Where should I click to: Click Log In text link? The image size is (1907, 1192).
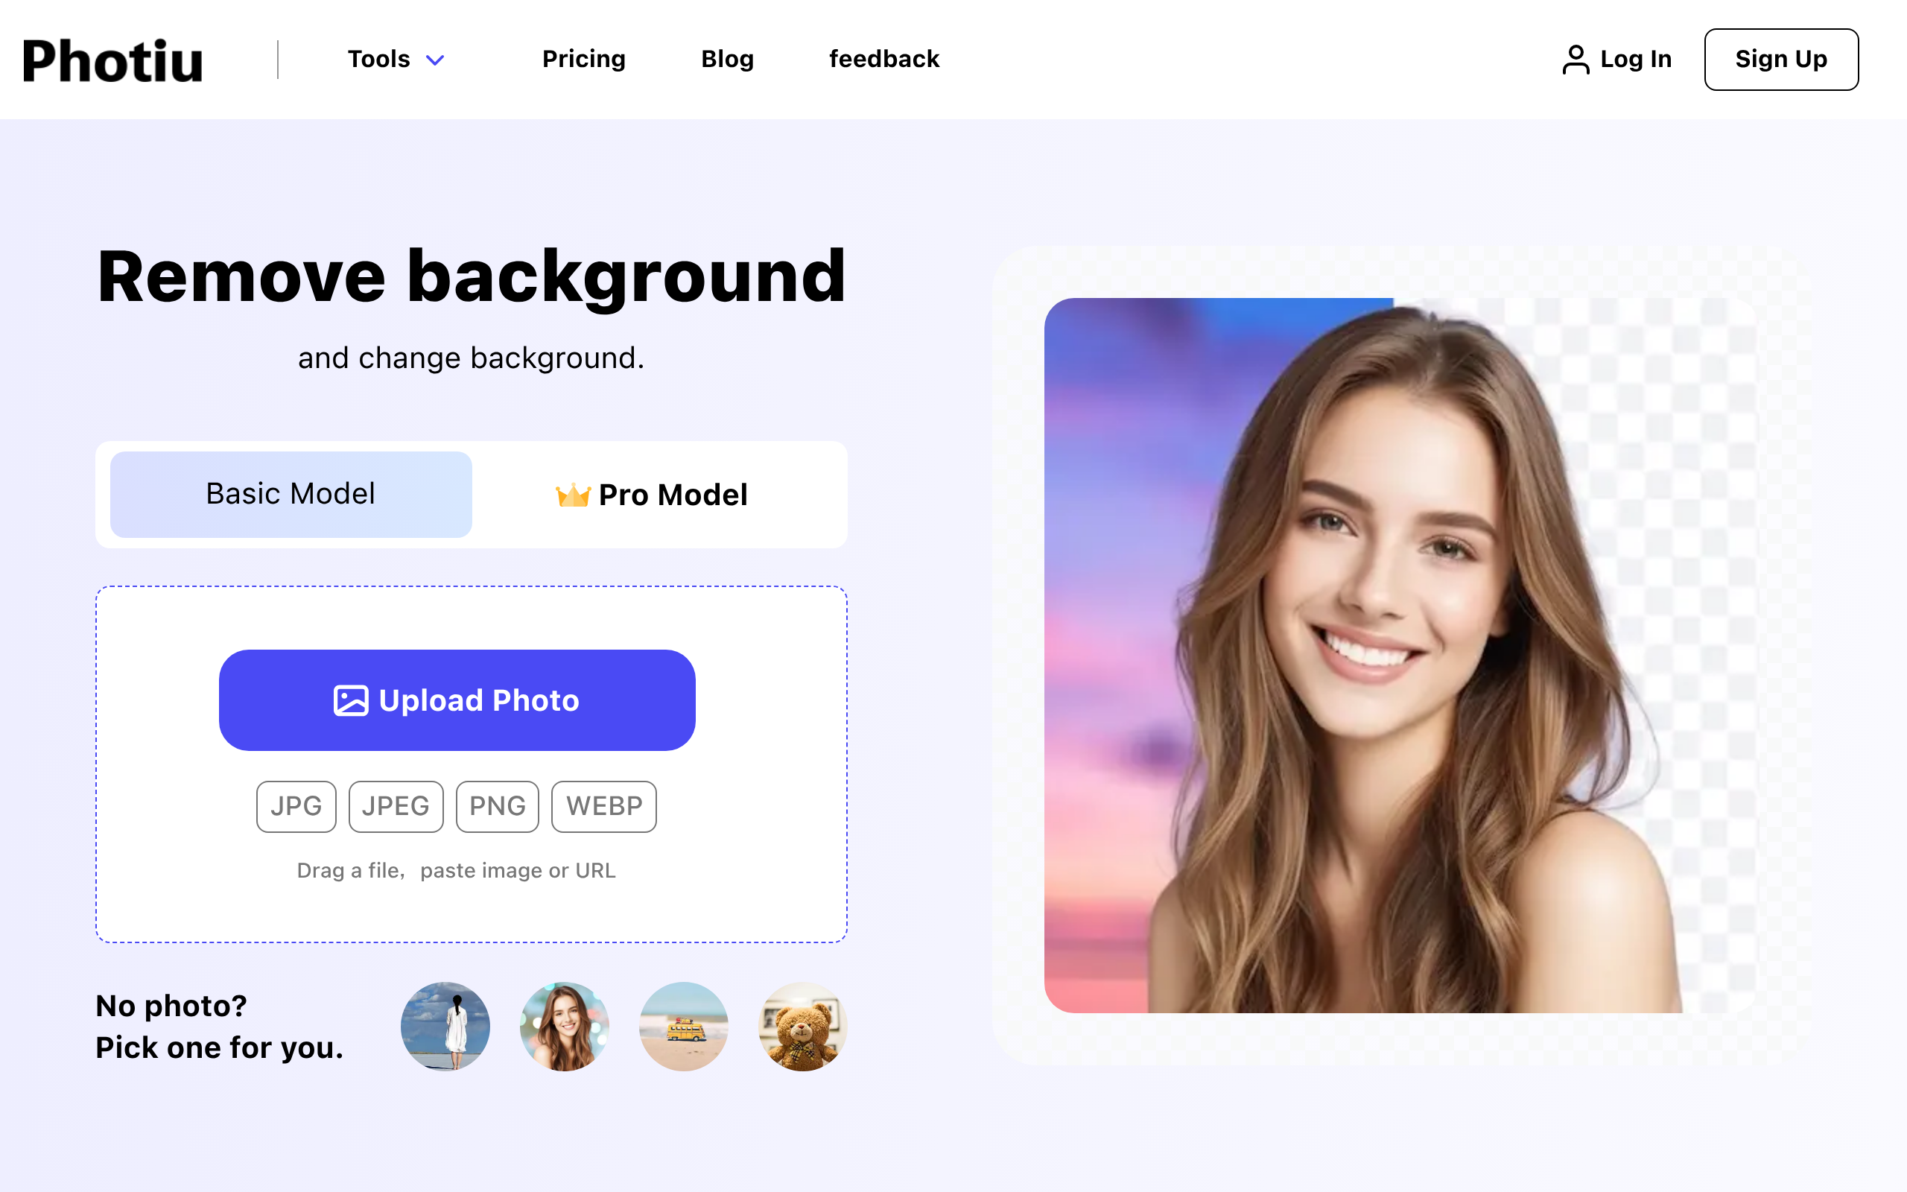click(x=1636, y=59)
